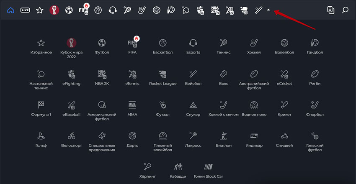Choose Бейсбол sport
This screenshot has height=184, width=356.
(193, 78)
